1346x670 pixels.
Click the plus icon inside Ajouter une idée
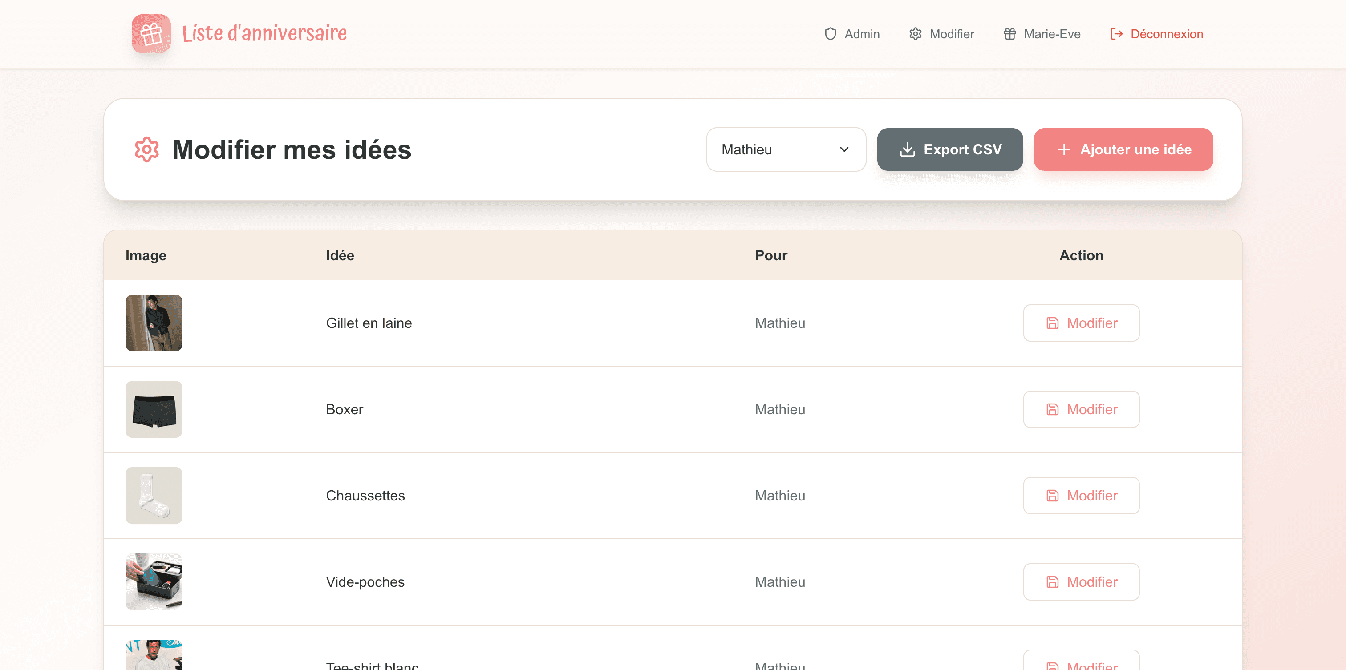pyautogui.click(x=1064, y=149)
